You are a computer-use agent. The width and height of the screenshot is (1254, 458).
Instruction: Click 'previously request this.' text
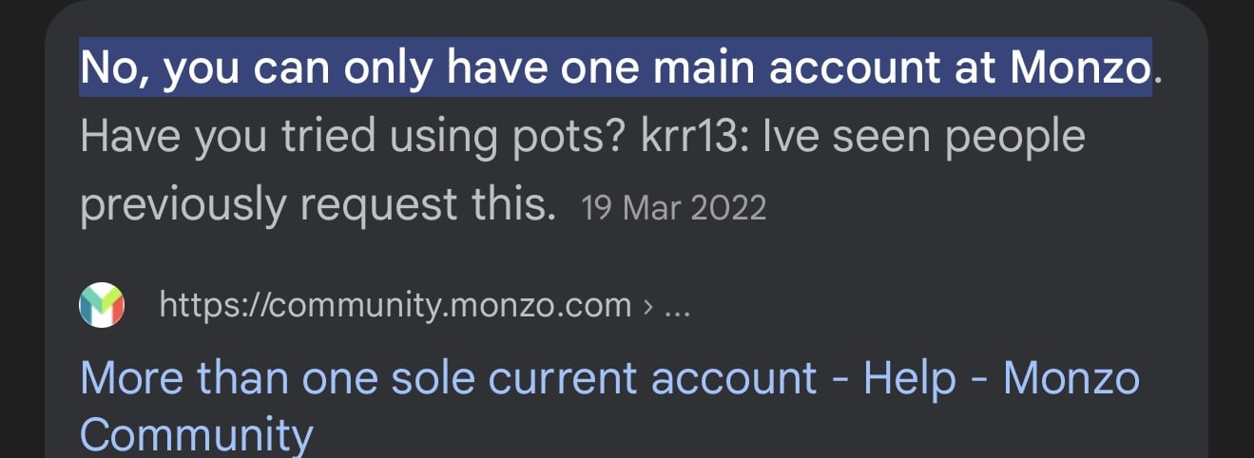tap(318, 205)
